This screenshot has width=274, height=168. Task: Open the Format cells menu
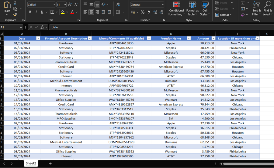[223, 15]
